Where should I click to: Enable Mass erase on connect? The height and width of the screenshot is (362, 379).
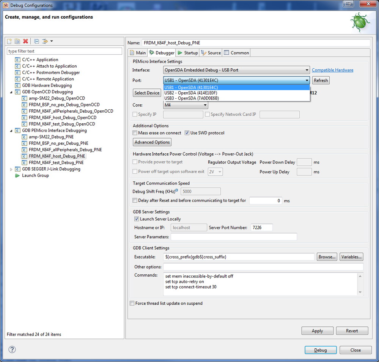[135, 133]
